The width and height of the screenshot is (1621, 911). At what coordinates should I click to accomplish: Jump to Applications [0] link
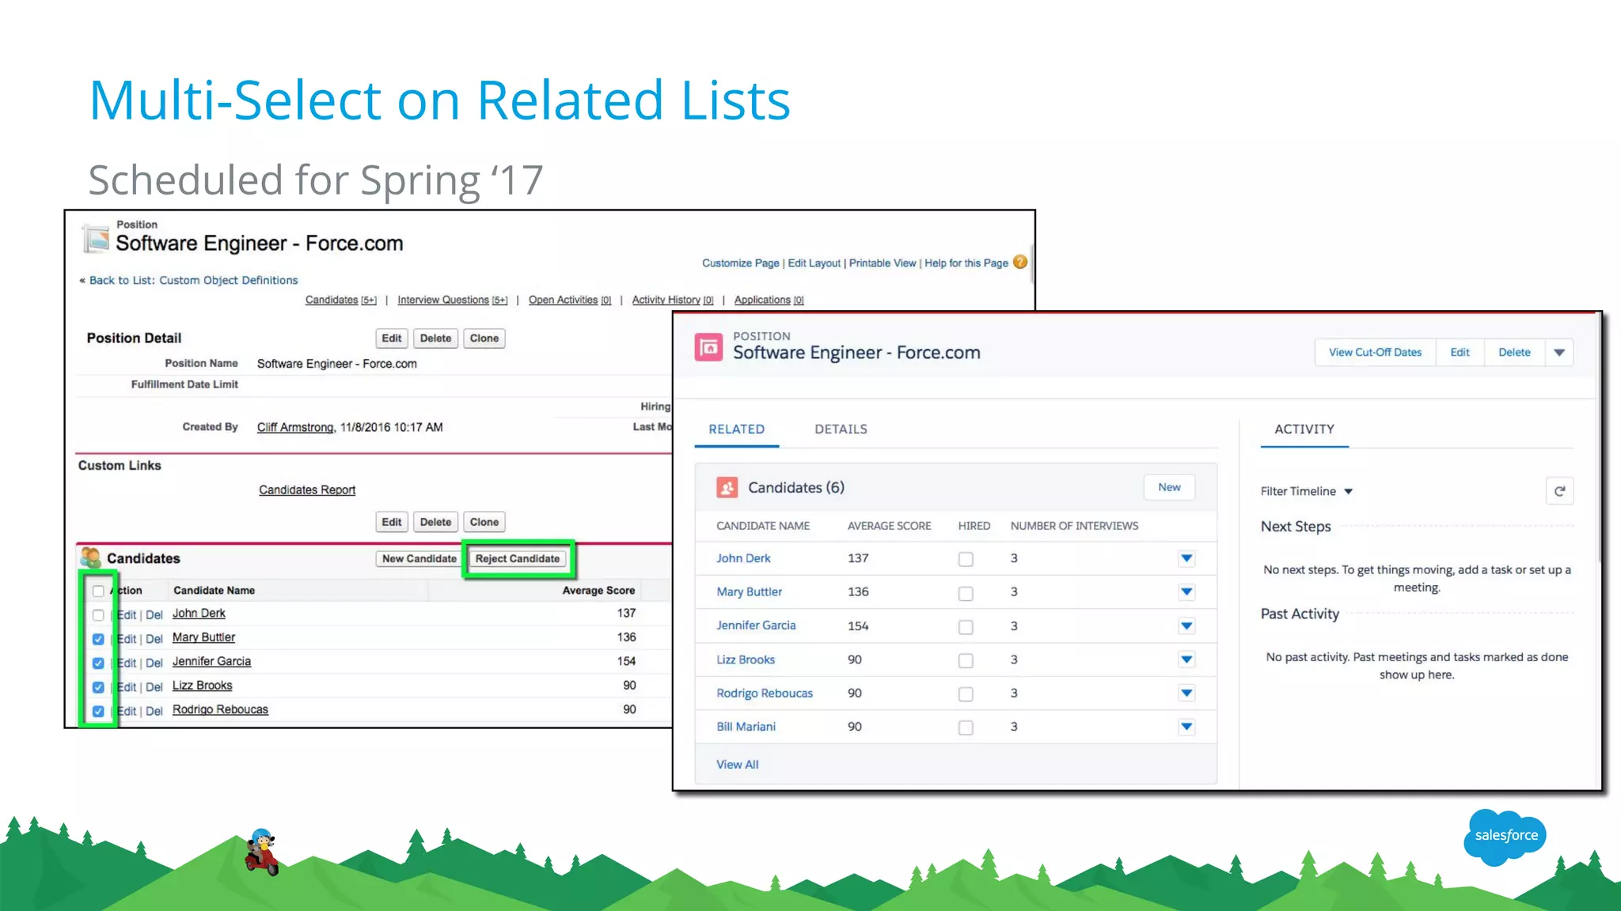click(769, 300)
